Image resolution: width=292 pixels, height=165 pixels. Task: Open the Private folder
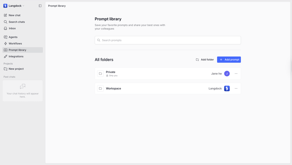click(168, 74)
